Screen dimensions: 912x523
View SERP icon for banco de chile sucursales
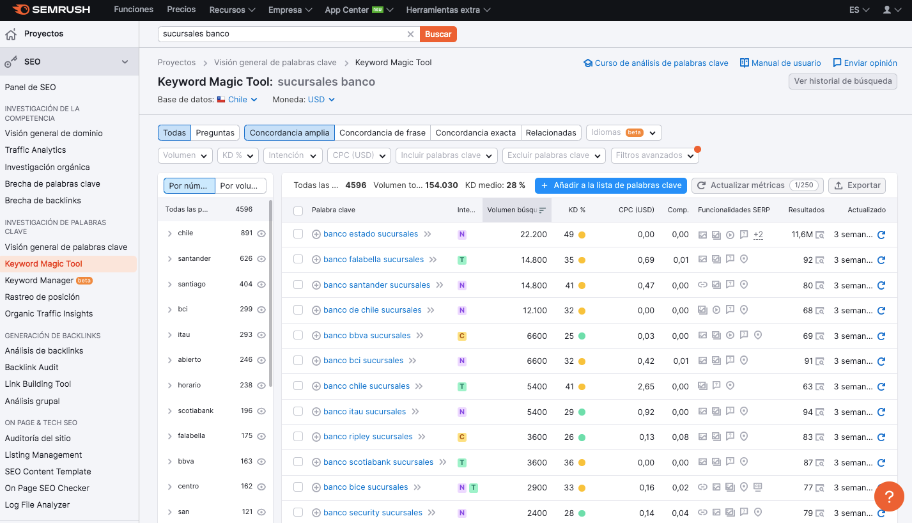(819, 311)
